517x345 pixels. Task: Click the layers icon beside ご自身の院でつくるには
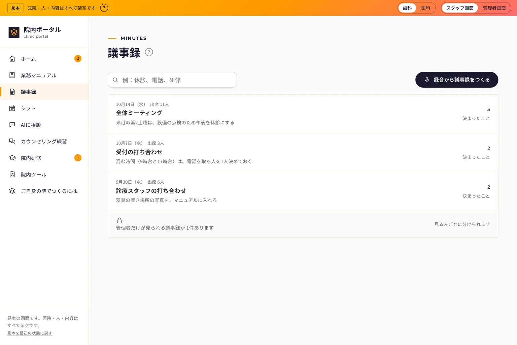coord(12,191)
